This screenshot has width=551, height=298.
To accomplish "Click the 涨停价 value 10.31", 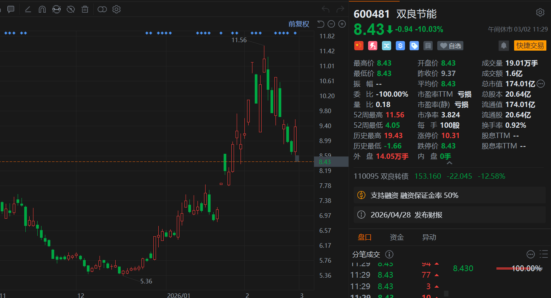I will click(x=450, y=135).
